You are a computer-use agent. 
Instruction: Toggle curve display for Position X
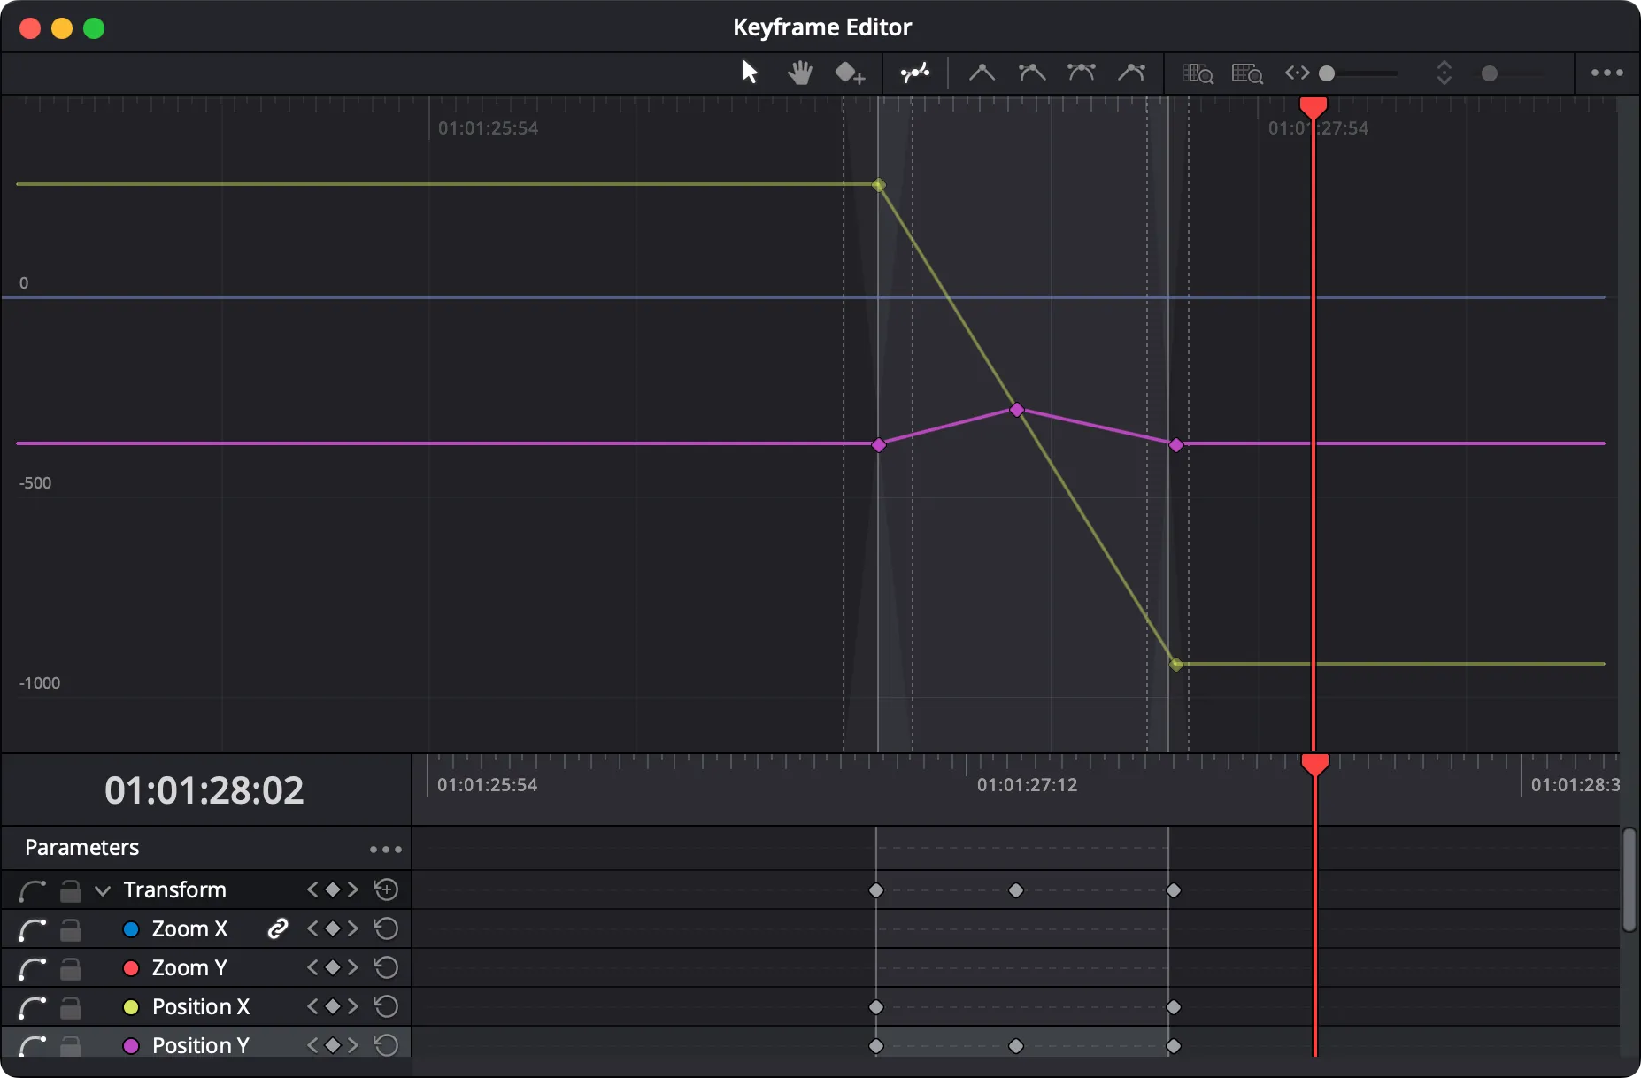(x=32, y=1007)
